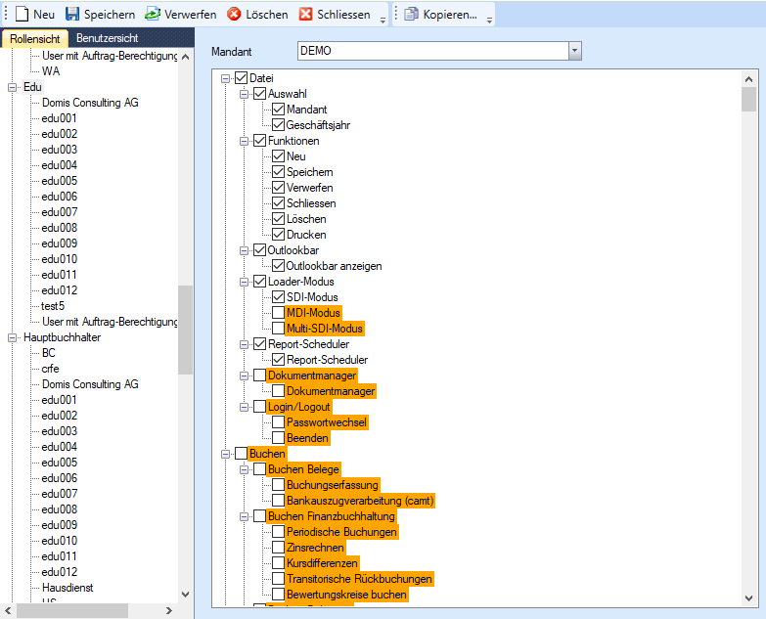Click the red Löschen delete icon

click(234, 15)
